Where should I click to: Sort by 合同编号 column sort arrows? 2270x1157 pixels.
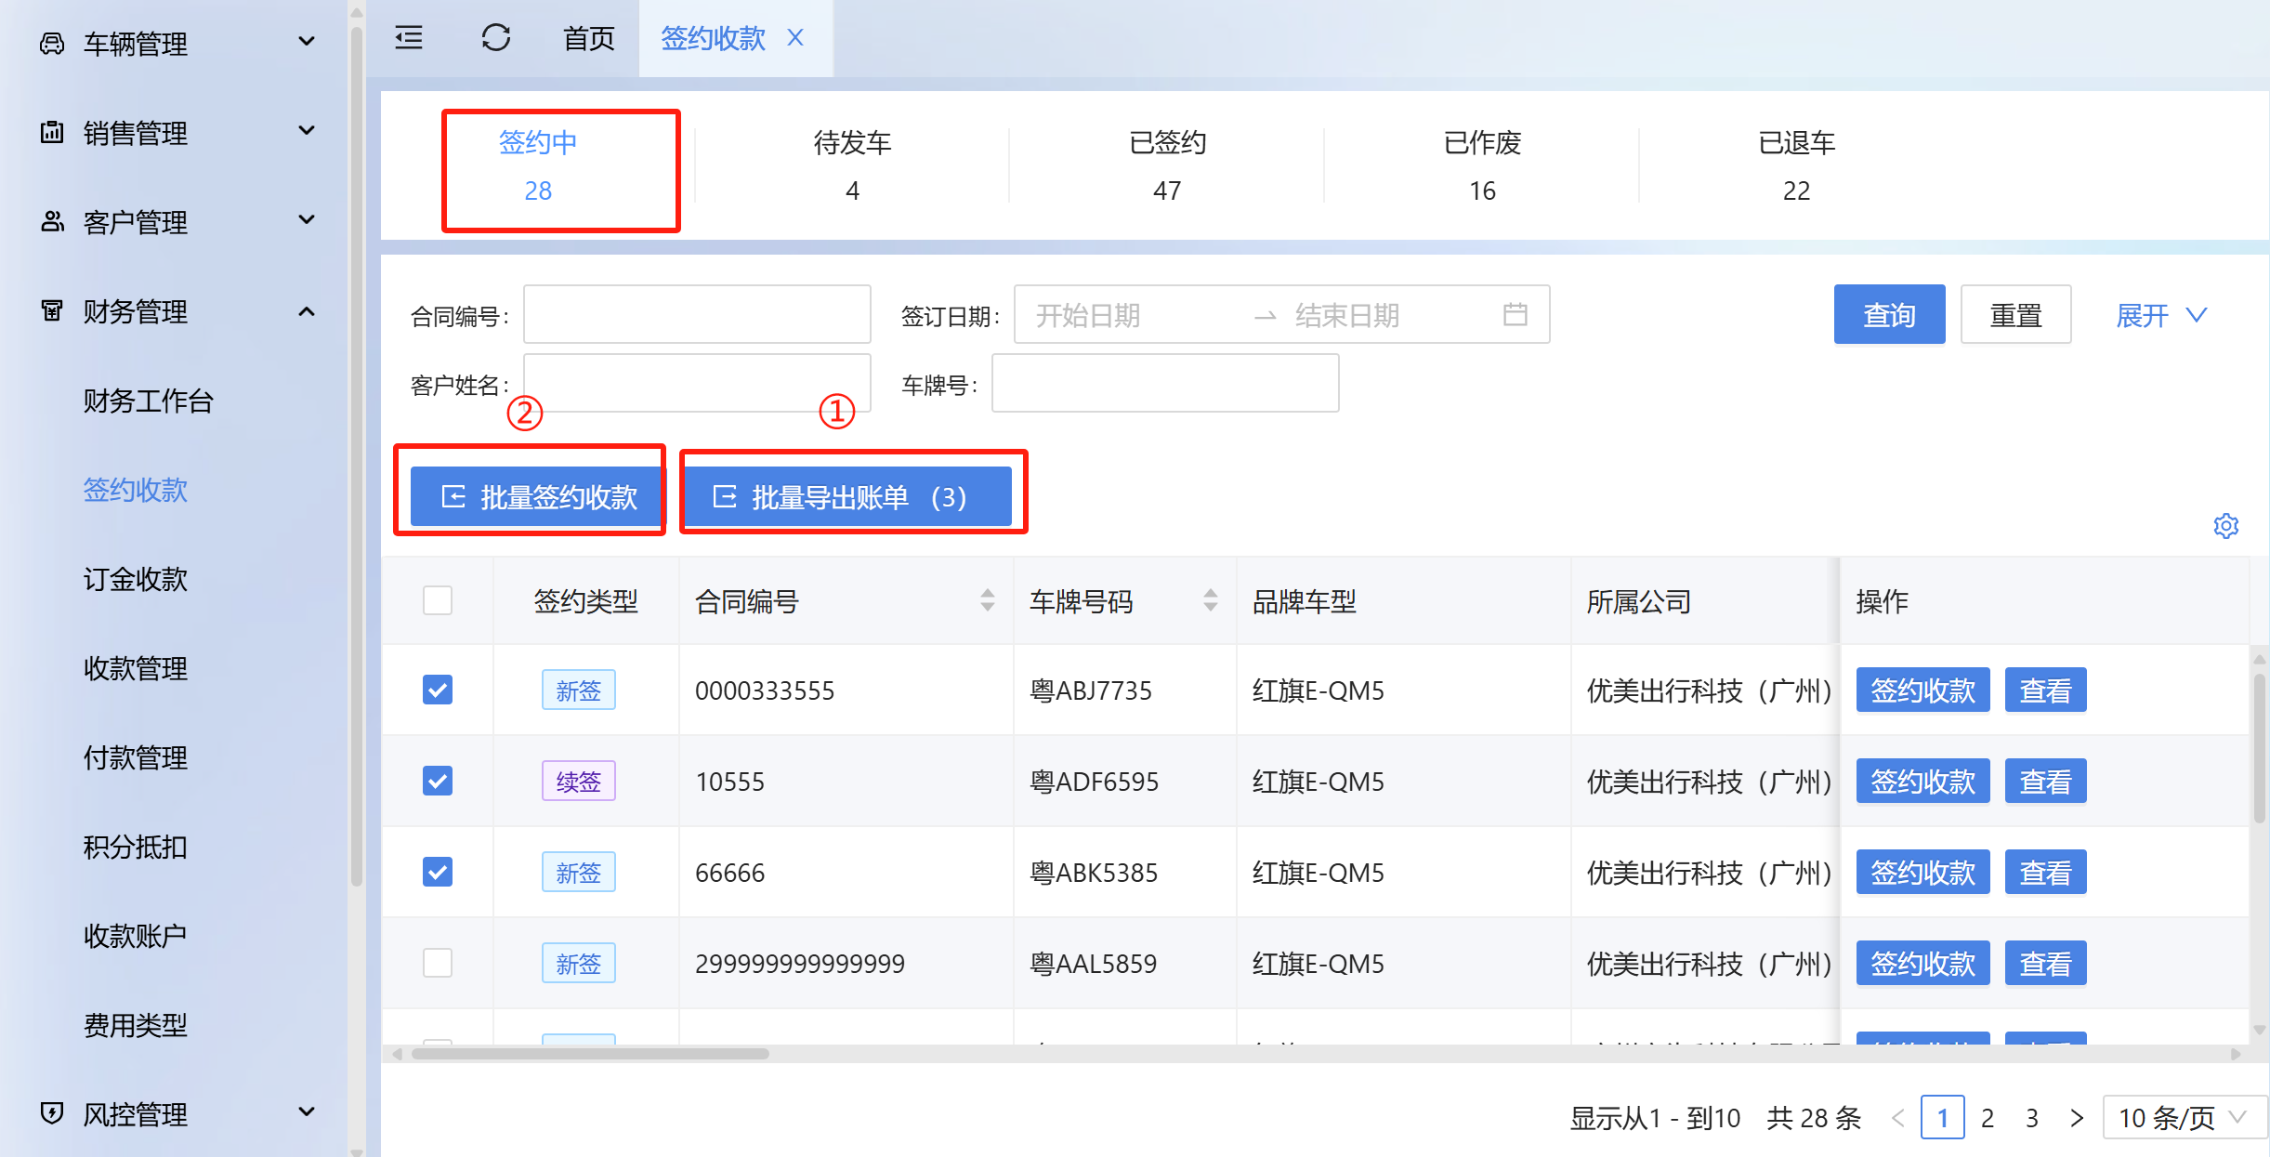(987, 600)
